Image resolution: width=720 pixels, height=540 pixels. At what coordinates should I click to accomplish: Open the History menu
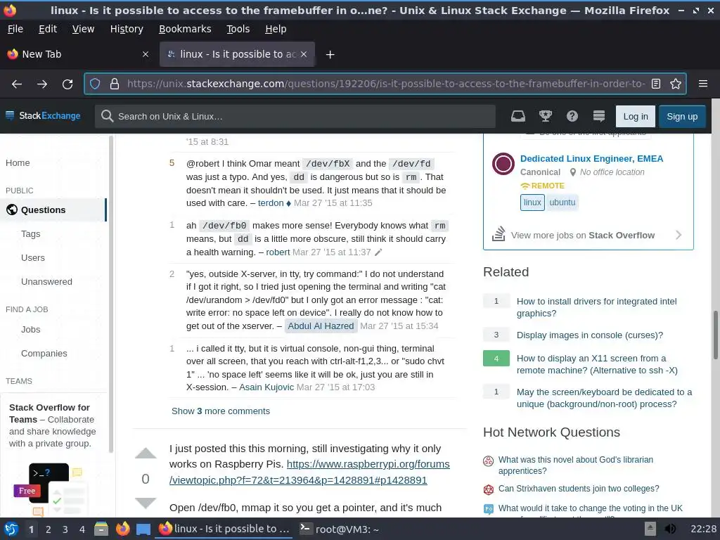(127, 29)
